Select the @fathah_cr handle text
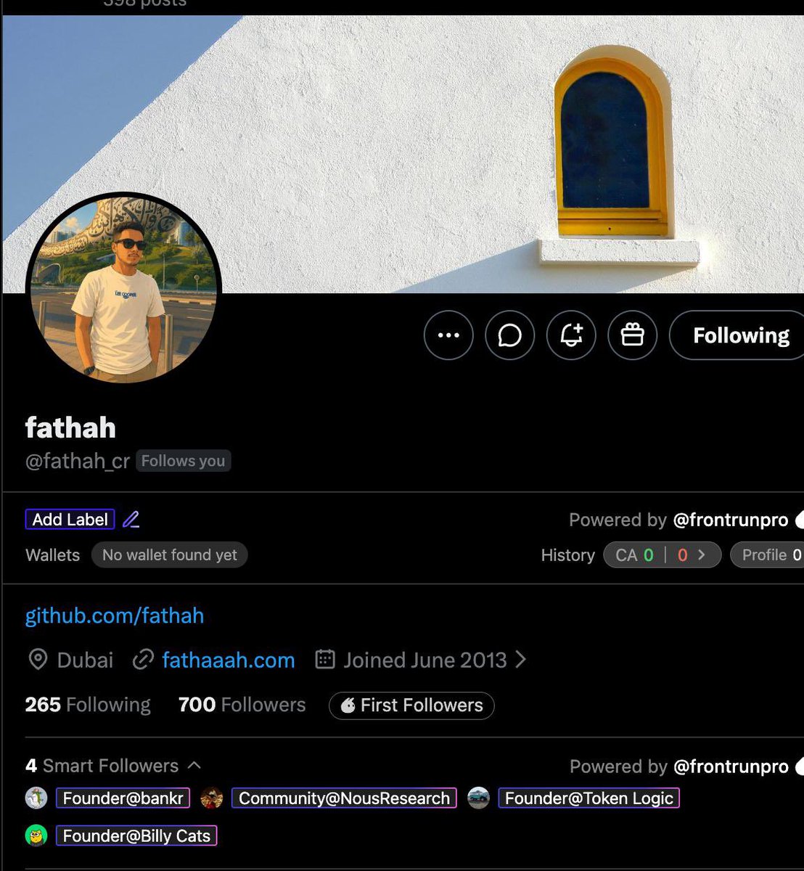 coord(78,462)
